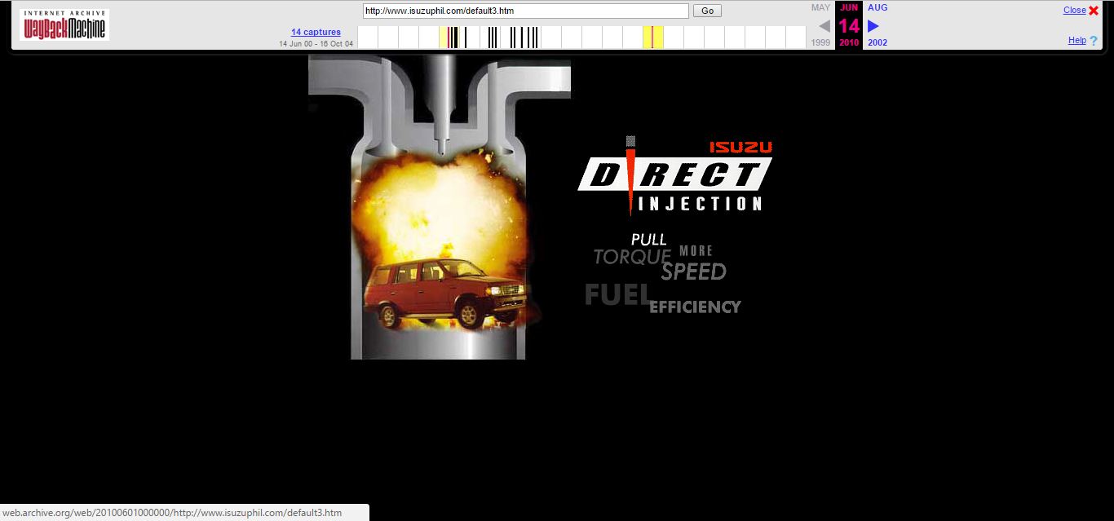Click the FUEL text

(617, 294)
